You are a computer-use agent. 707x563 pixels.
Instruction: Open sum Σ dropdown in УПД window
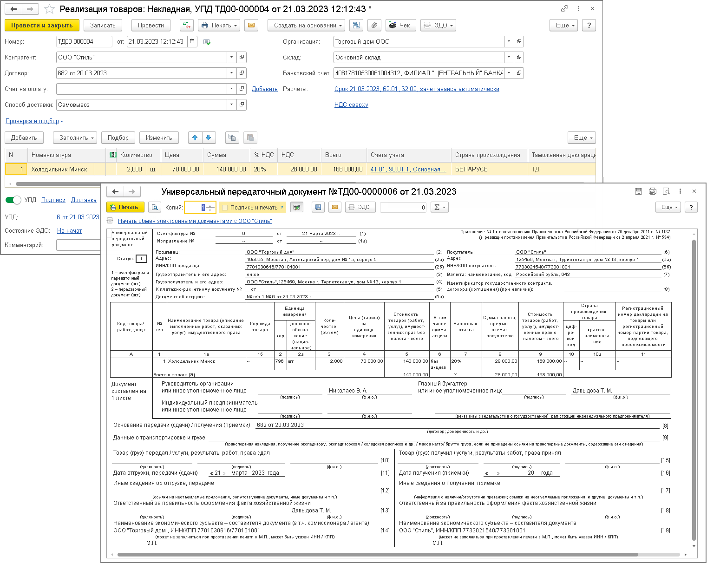pyautogui.click(x=439, y=207)
